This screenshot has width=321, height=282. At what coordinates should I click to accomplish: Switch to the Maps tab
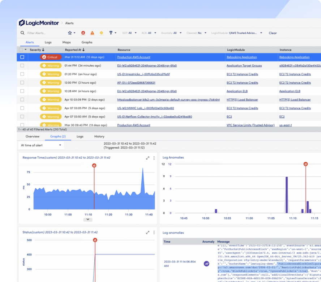[67, 42]
